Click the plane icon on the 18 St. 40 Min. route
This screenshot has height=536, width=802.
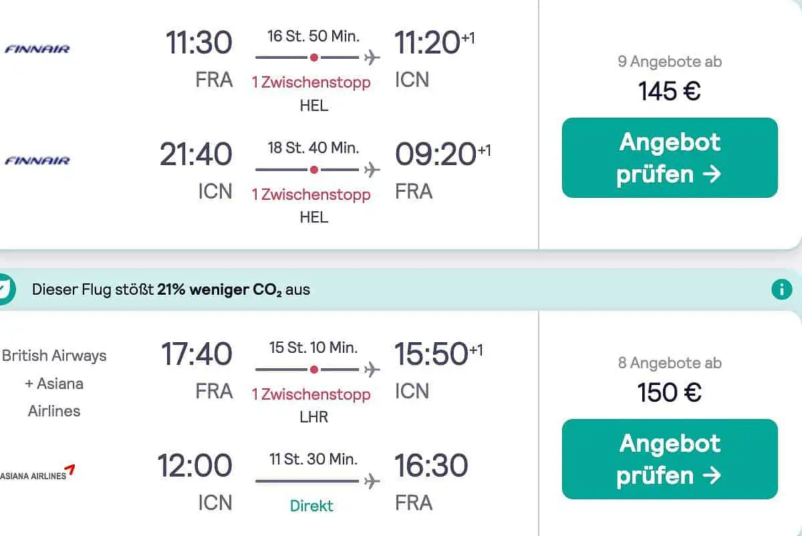[x=372, y=170]
